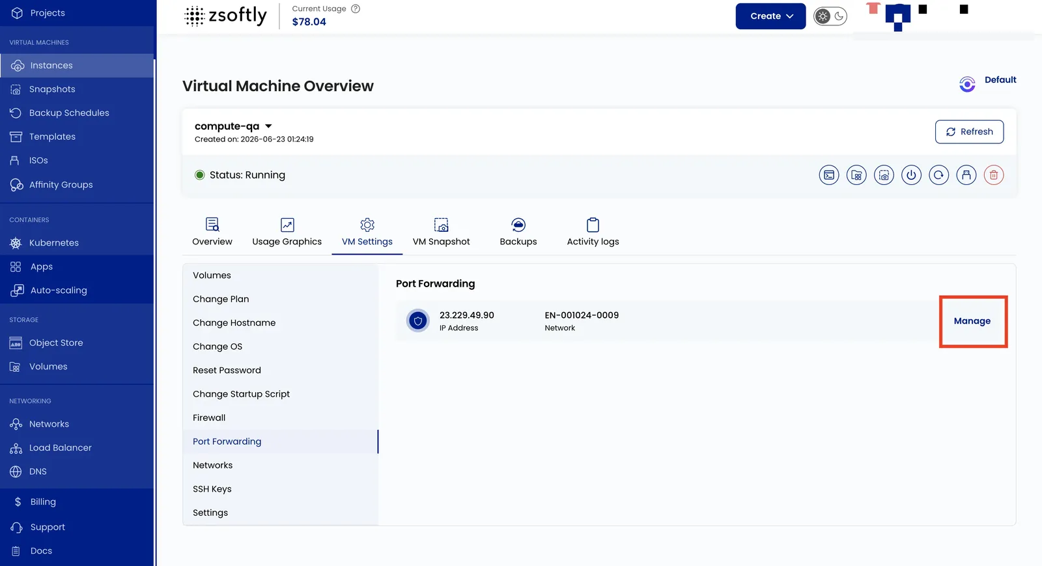
Task: Click the attach ISO USB-drive icon
Action: 966,175
